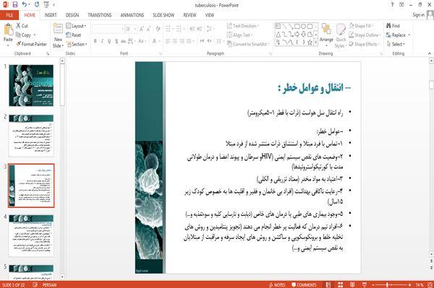434x288 pixels.
Task: Open PowerPoint Help question mark
Action: [392, 5]
